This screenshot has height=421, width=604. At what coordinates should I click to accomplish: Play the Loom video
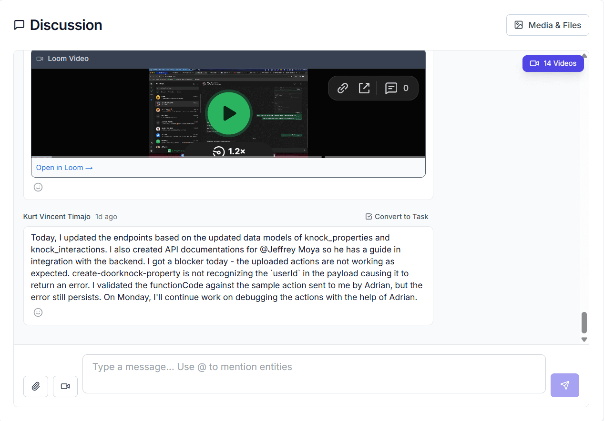(x=229, y=113)
